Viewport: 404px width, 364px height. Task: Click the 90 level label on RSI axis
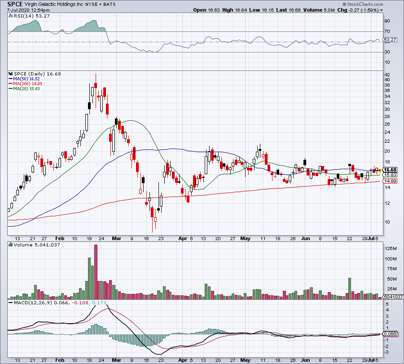pos(387,21)
